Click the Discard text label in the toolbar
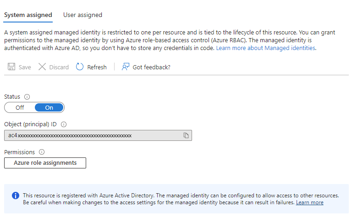352x218 pixels. coord(59,67)
